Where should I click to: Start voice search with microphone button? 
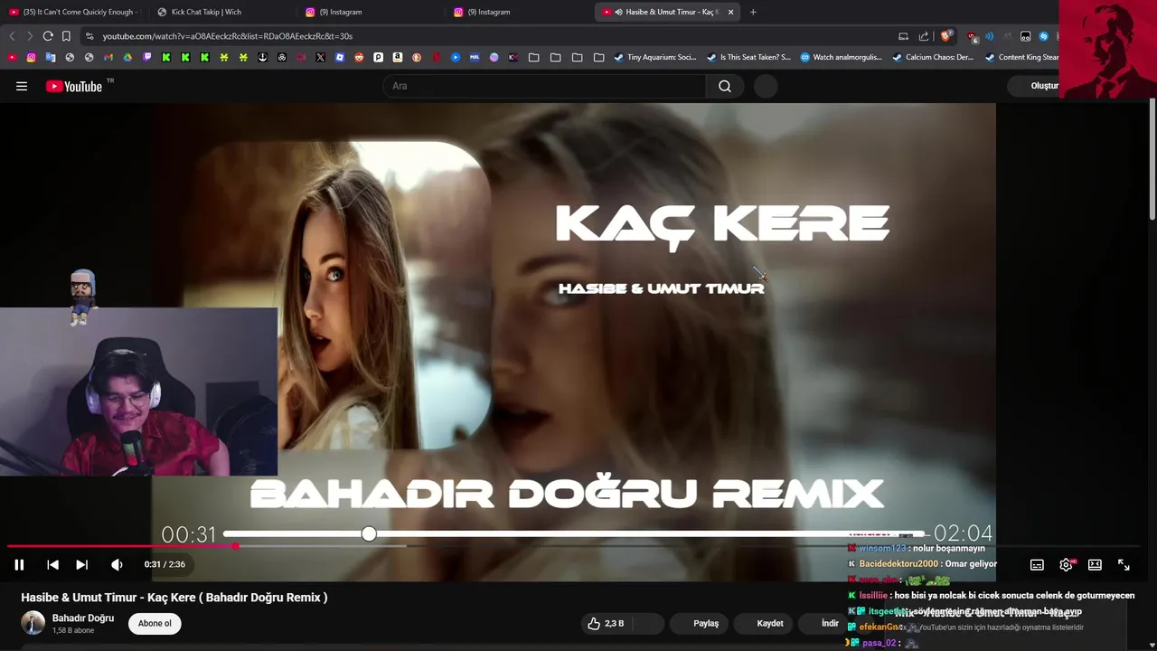[x=766, y=86]
